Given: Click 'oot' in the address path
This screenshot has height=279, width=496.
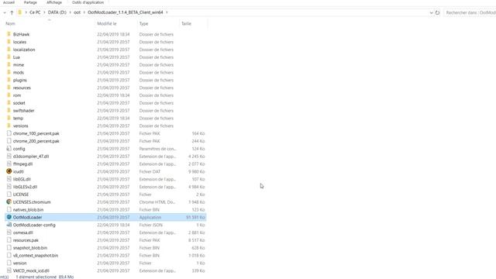Looking at the screenshot, I should (x=77, y=12).
